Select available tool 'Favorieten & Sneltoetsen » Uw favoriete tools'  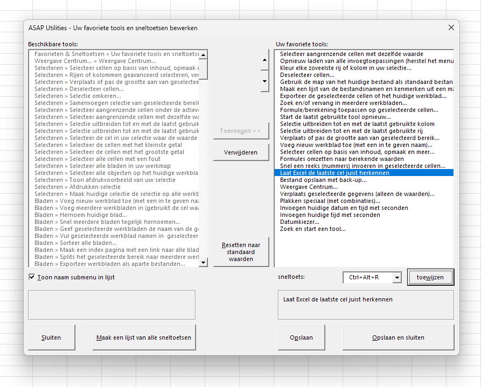point(114,54)
